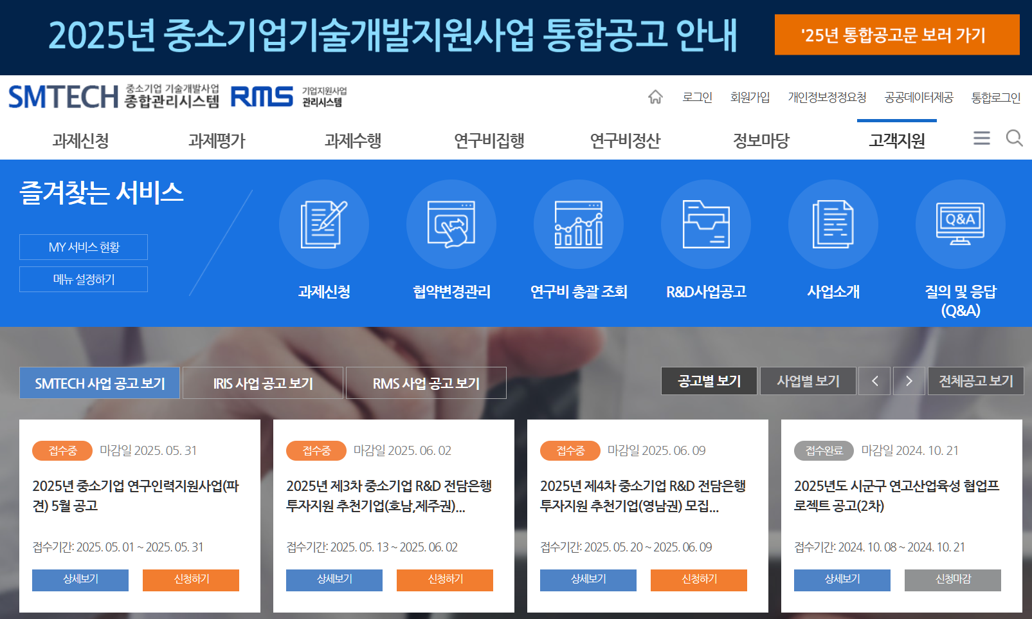The height and width of the screenshot is (619, 1032).
Task: Open MY 서비스 현황 panel
Action: pos(83,246)
